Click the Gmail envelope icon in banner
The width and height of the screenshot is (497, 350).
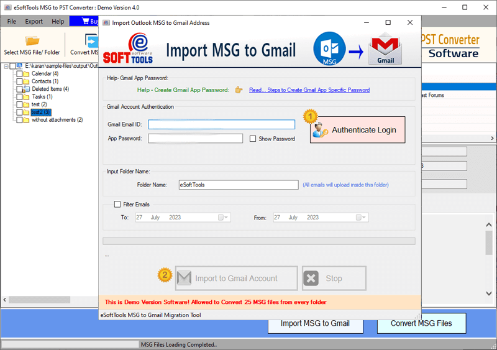pyautogui.click(x=385, y=48)
